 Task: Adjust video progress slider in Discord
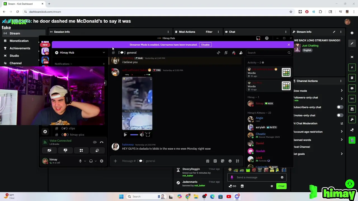pos(134,135)
